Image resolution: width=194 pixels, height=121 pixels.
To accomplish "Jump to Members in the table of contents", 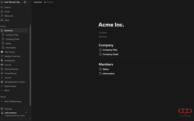I will coord(103,37).
